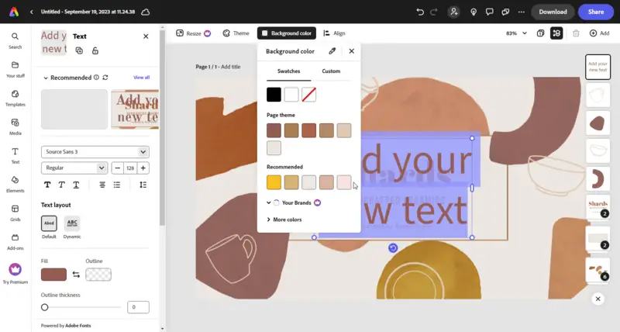
Task: Swap the fill and outline colors
Action: (x=76, y=275)
